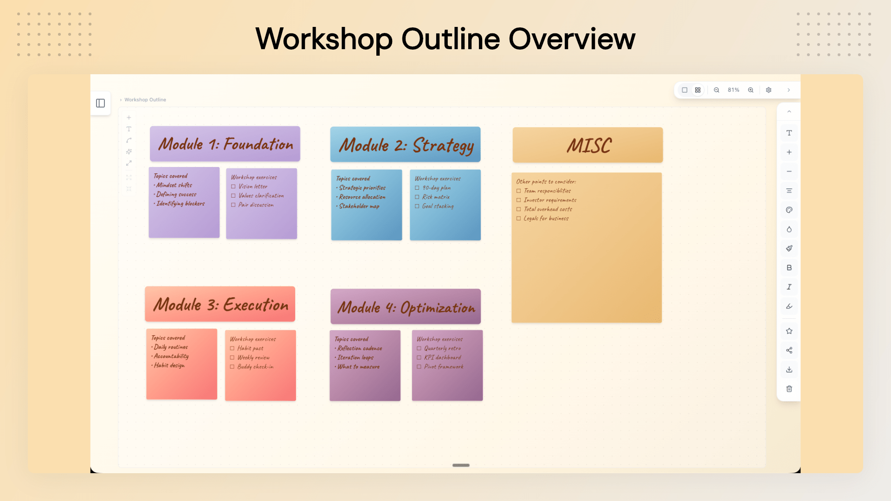Expand the top toolbar with the right chevron

click(x=789, y=90)
